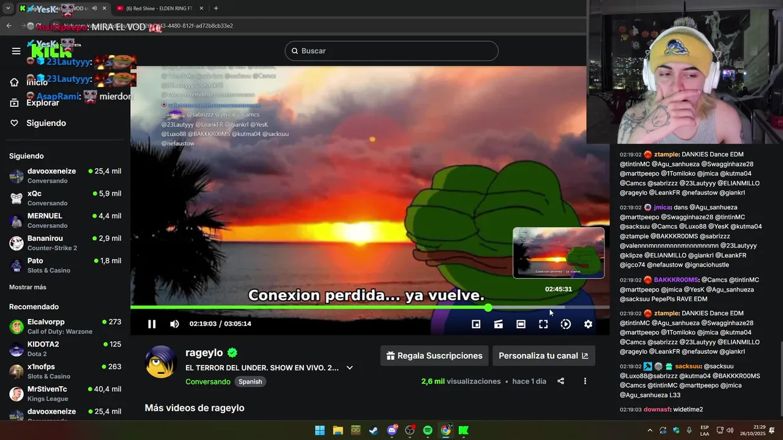
Task: Click the microphone tray icon
Action: click(x=689, y=430)
